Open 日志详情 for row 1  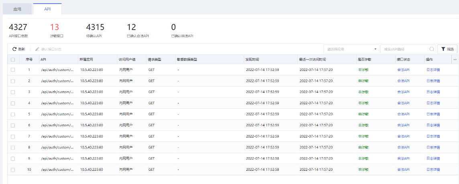pyautogui.click(x=433, y=70)
